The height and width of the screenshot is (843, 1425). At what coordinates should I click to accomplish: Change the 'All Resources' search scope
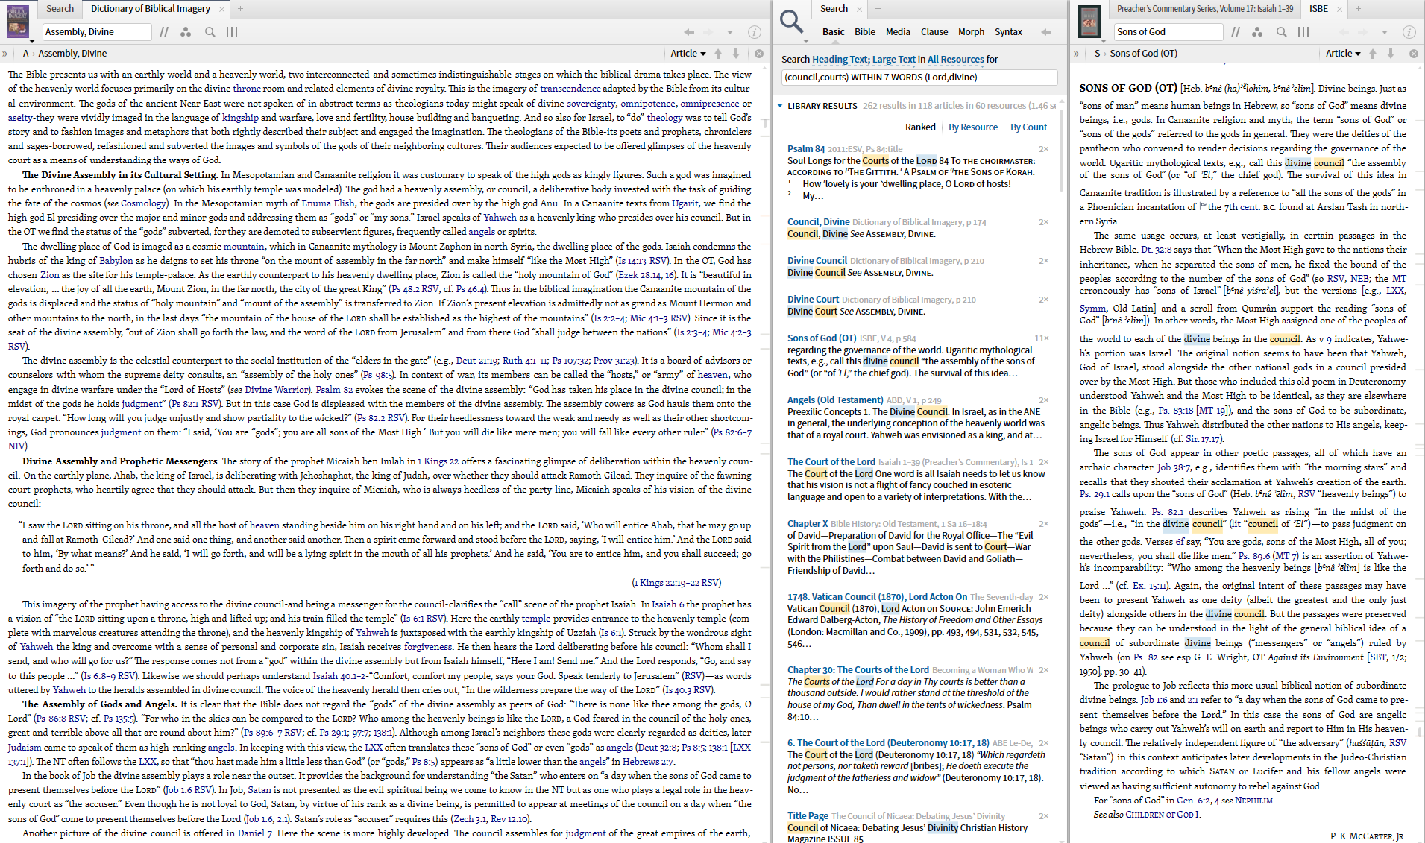coord(956,60)
